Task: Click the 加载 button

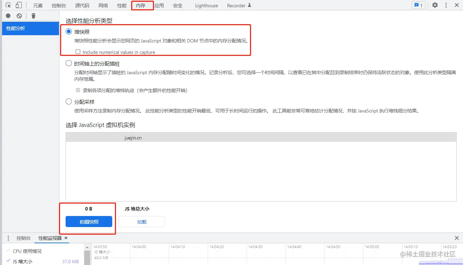Action: pyautogui.click(x=142, y=222)
